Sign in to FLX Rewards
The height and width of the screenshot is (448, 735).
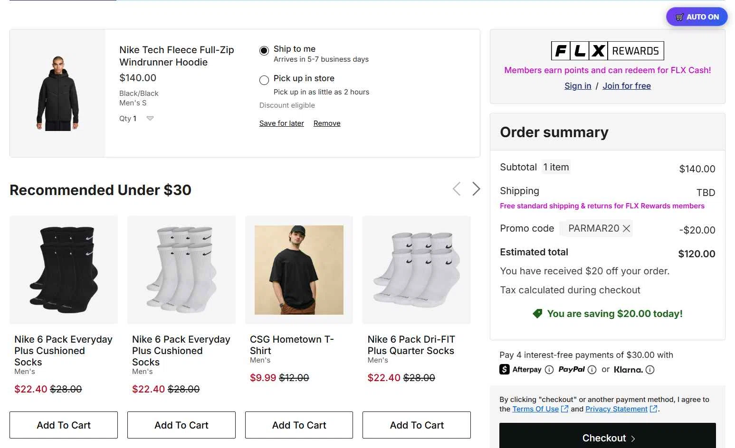[578, 86]
